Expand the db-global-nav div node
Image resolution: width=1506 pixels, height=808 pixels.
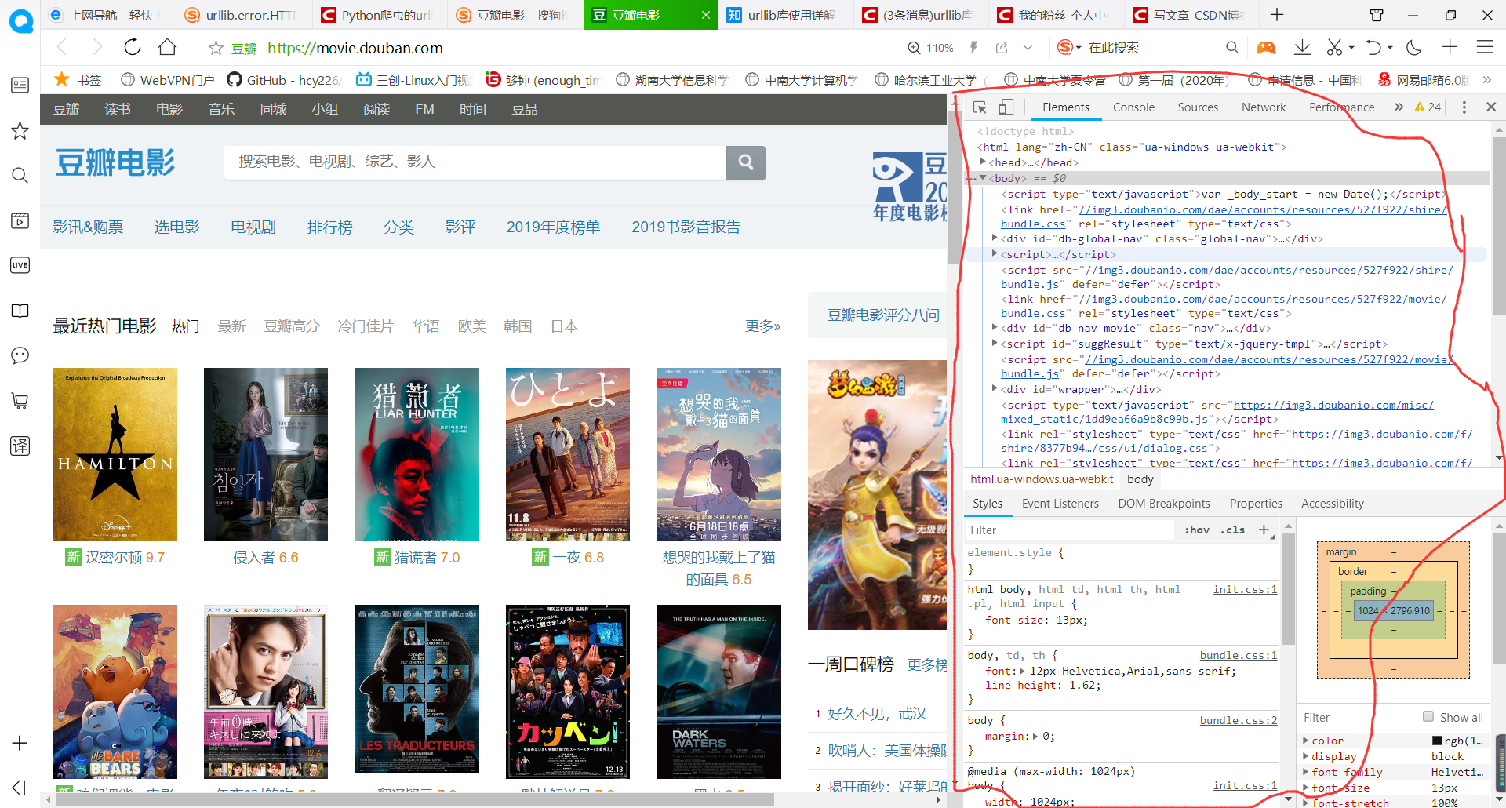coord(995,238)
